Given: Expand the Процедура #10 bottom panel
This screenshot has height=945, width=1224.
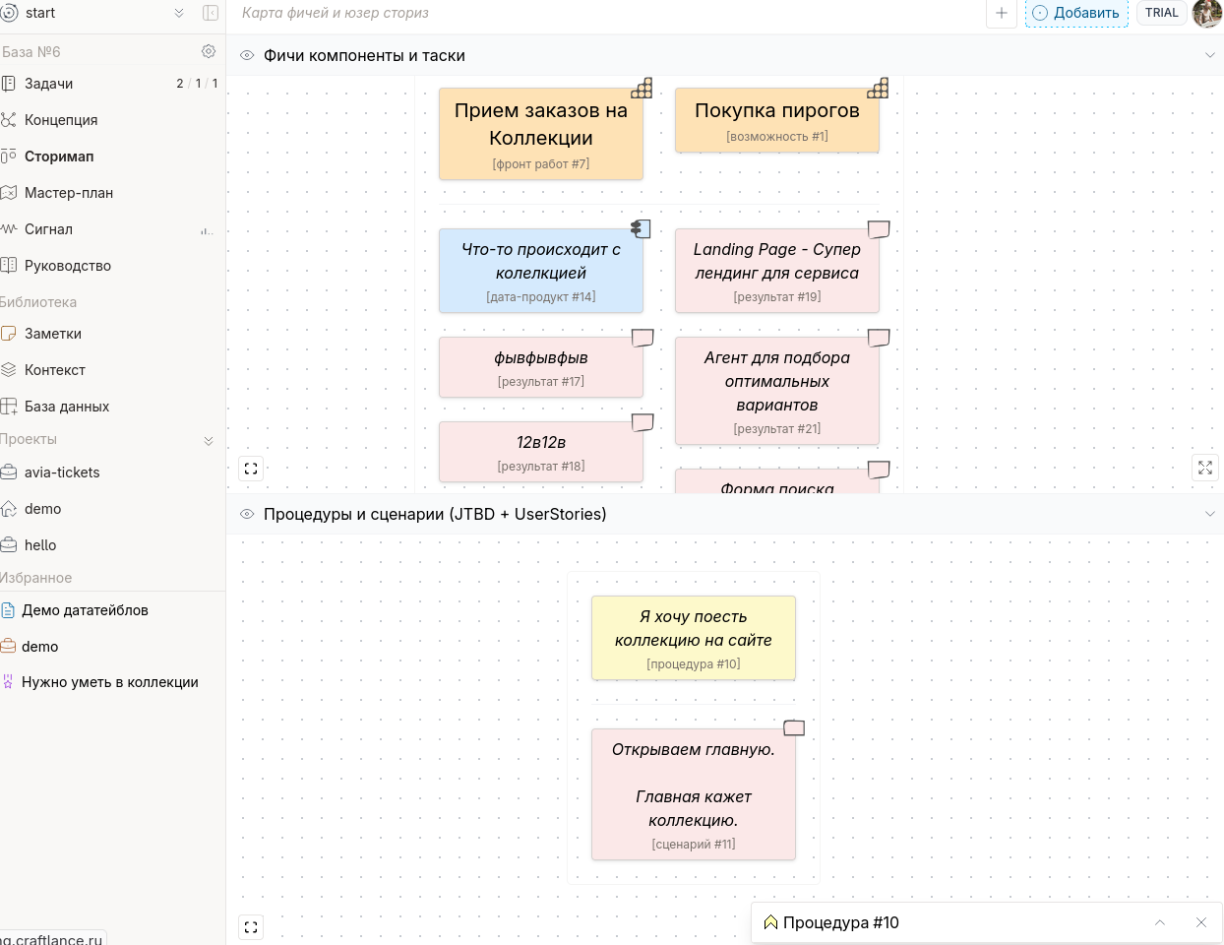Looking at the screenshot, I should coord(1160,922).
